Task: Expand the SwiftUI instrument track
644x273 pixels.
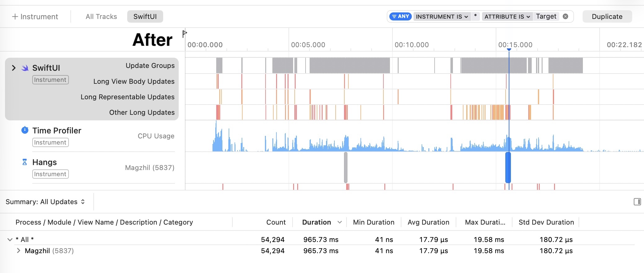Action: tap(14, 68)
